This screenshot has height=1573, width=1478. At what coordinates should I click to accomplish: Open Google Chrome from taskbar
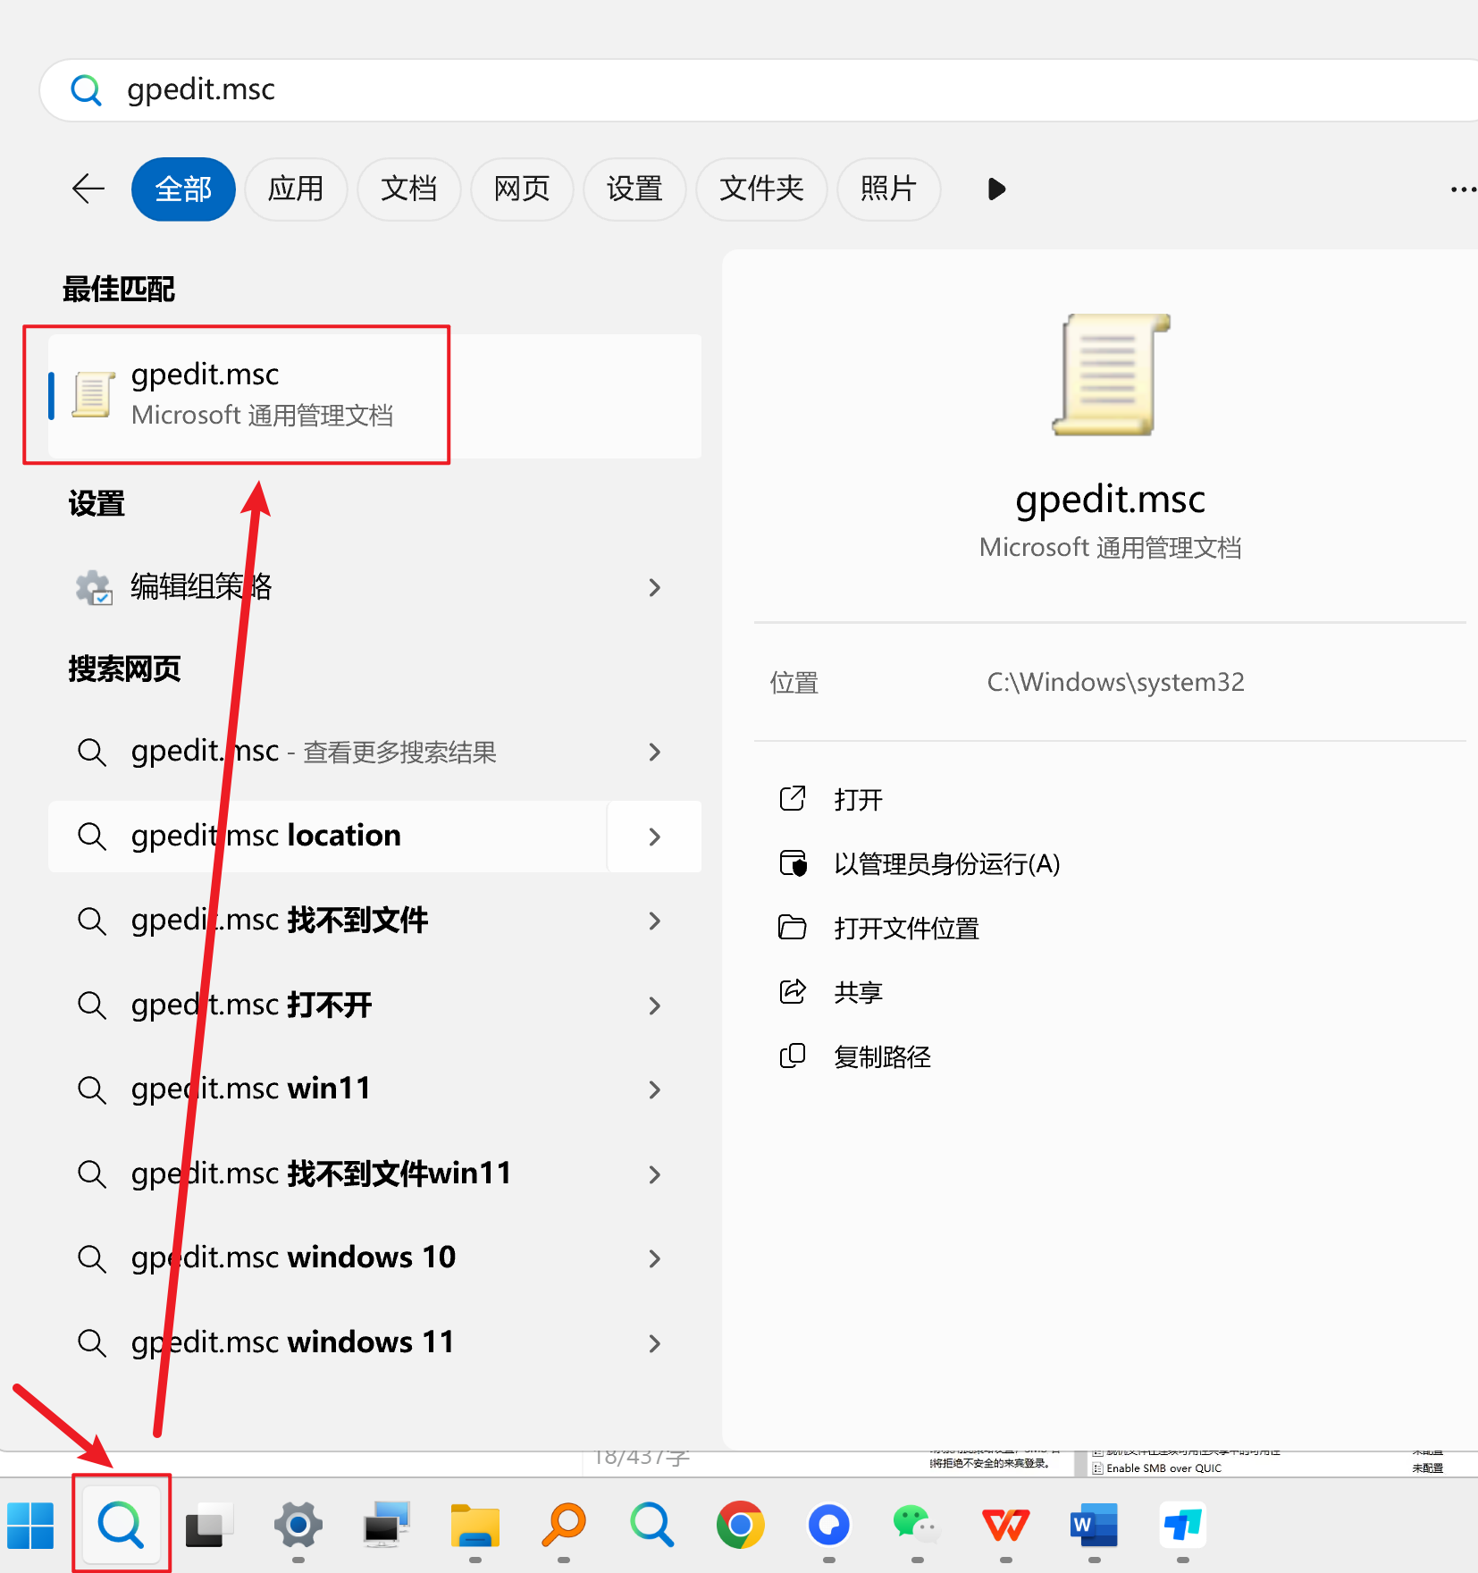coord(740,1525)
